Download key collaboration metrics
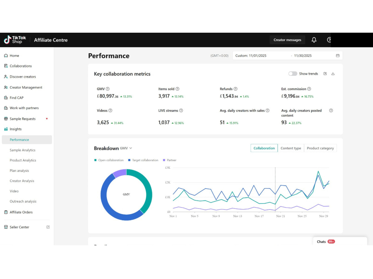This screenshot has height=279, width=373. pyautogui.click(x=333, y=74)
